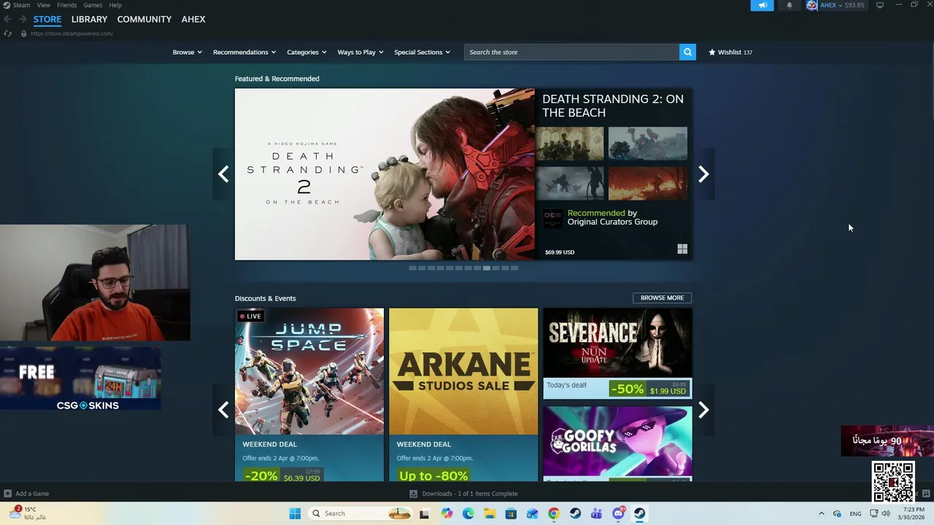
Task: Go forward with the browser forward arrow
Action: click(x=23, y=19)
